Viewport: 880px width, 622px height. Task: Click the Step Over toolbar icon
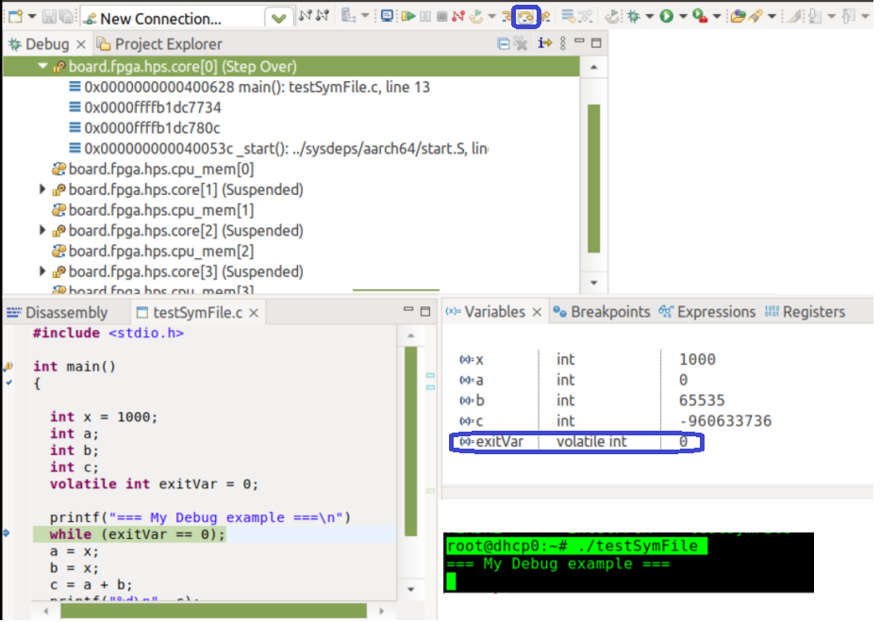pyautogui.click(x=526, y=16)
